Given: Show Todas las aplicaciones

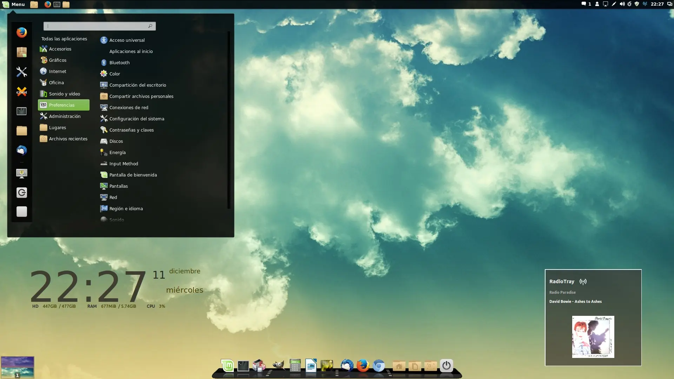Looking at the screenshot, I should click(x=64, y=39).
